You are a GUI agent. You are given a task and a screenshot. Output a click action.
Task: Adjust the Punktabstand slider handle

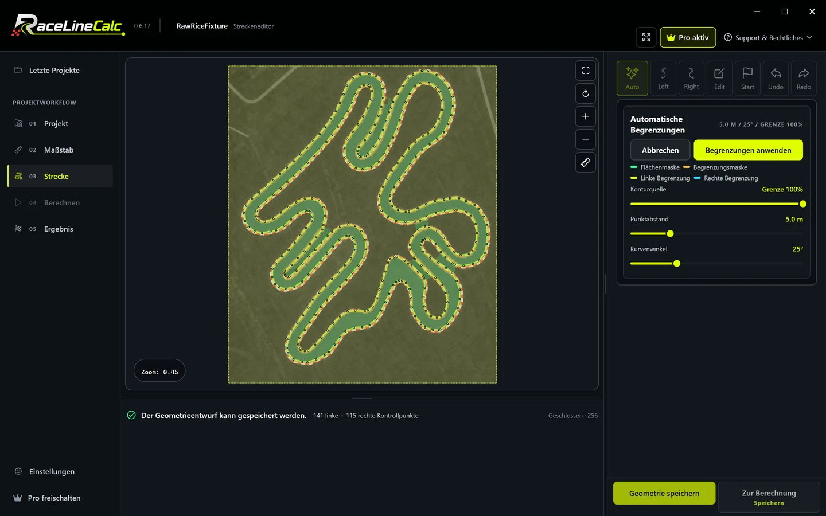click(670, 234)
